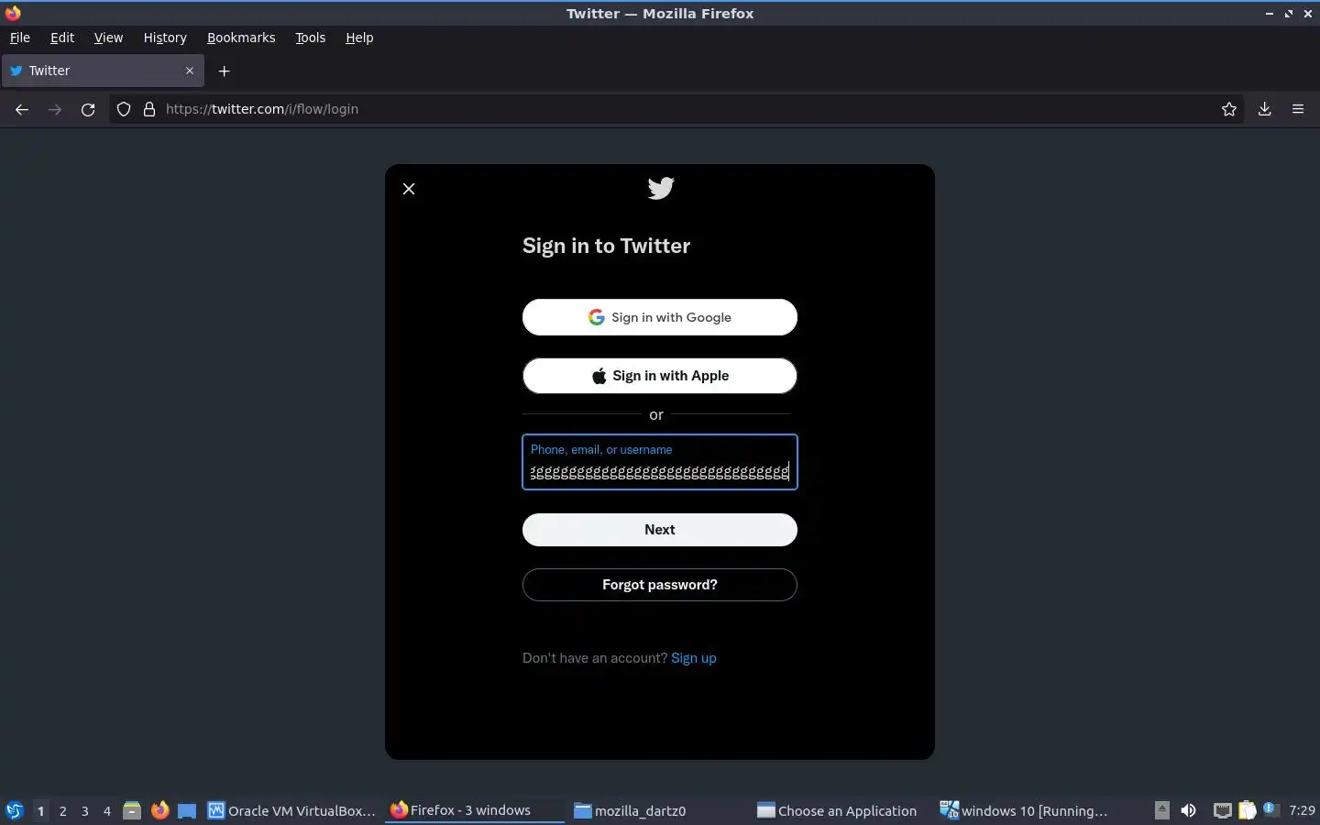The width and height of the screenshot is (1320, 825).
Task: Close the Twitter tab
Action: [x=190, y=71]
